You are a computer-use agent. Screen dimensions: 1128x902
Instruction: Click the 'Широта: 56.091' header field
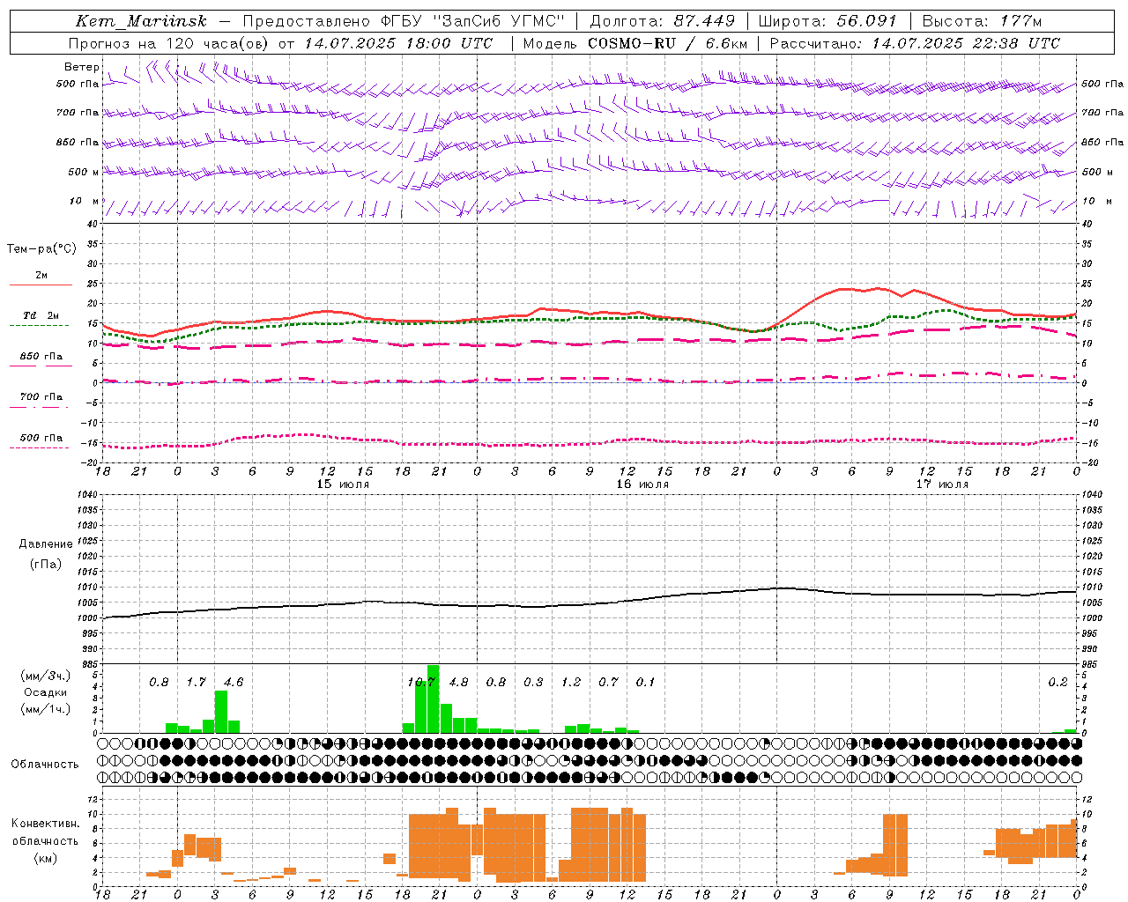tap(827, 21)
